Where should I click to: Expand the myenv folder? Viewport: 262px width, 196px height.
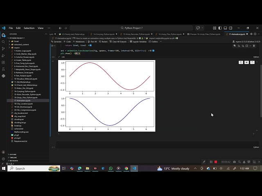[x=17, y=48]
